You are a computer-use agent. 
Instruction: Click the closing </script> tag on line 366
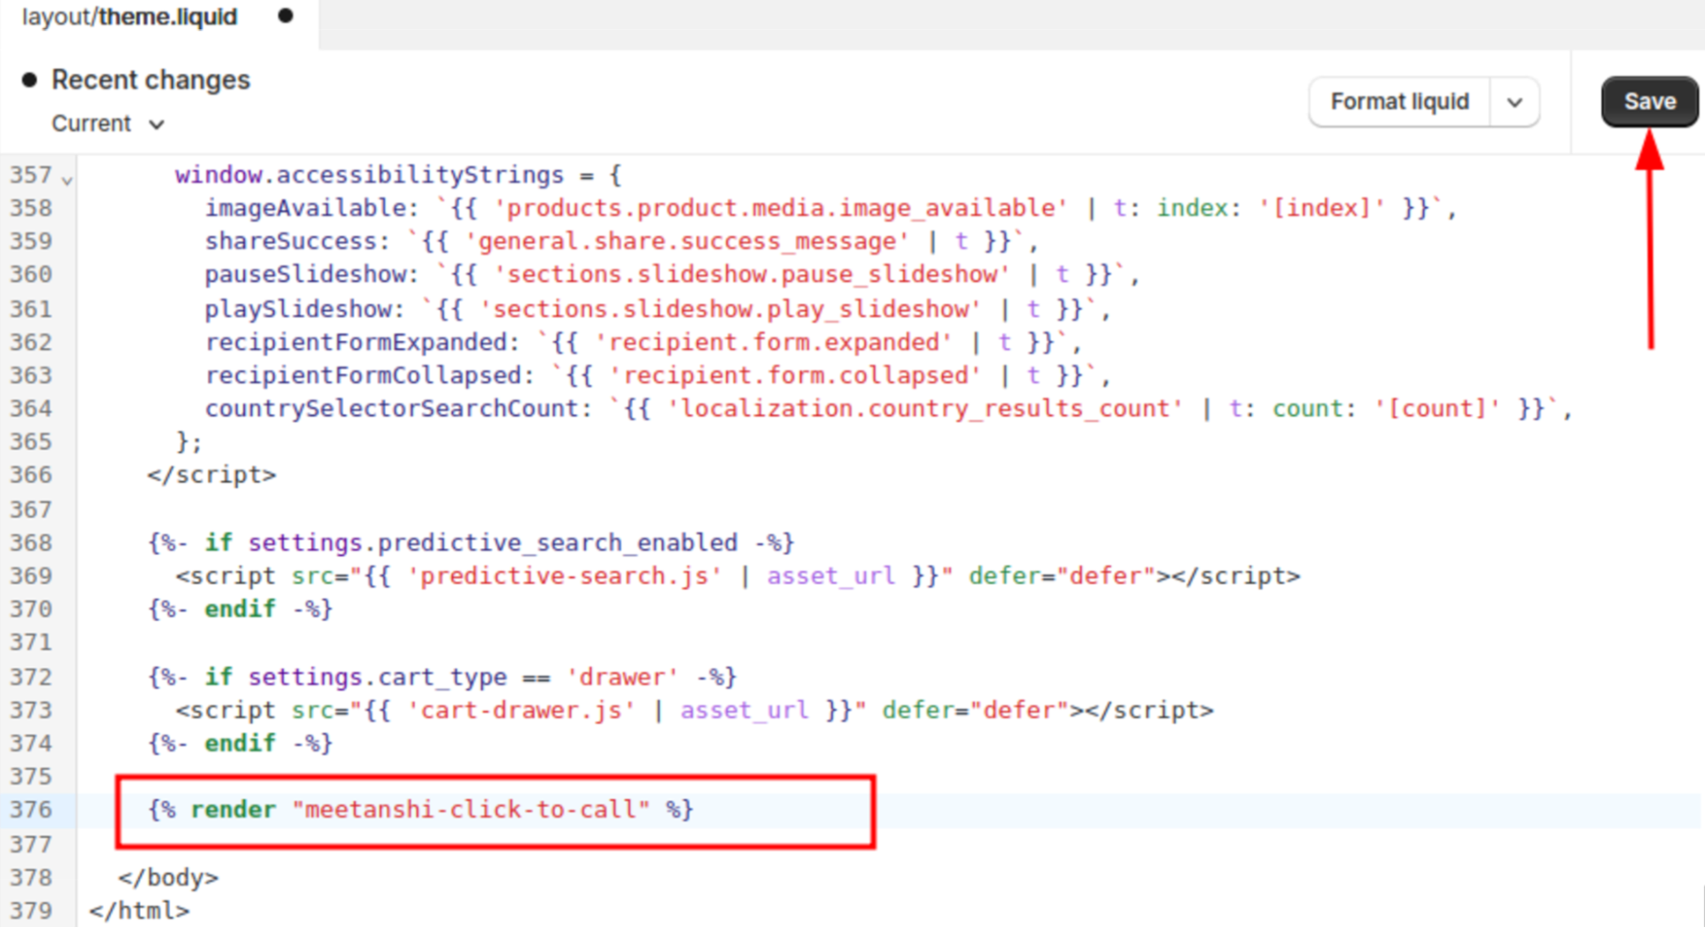pyautogui.click(x=212, y=475)
